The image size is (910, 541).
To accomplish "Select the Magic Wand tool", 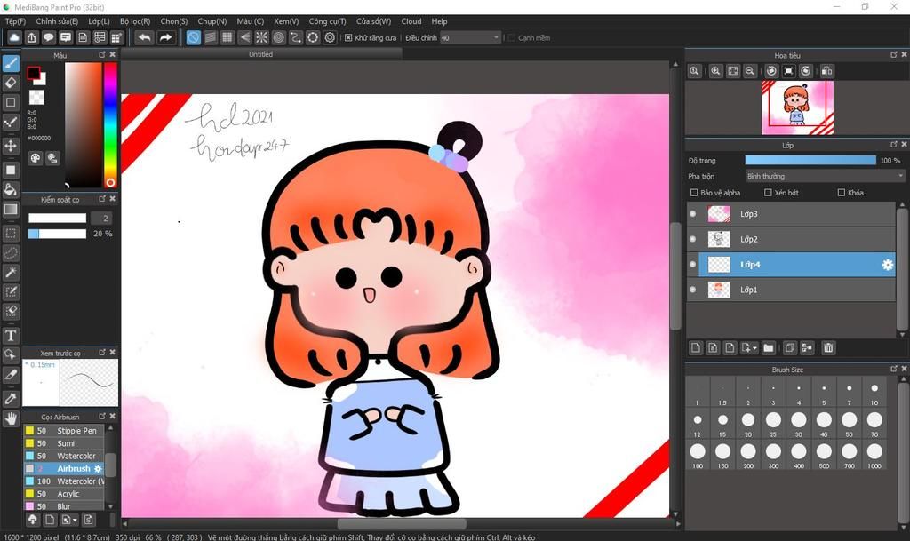I will (x=11, y=273).
